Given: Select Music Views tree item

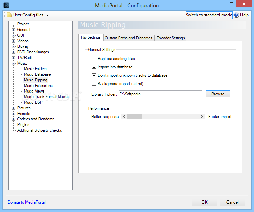Looking at the screenshot, I should tap(34, 91).
